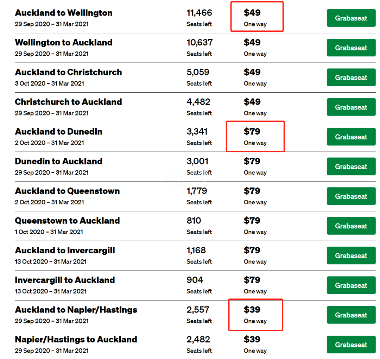Click Grabaseat for Auckland to Wellington
Viewport: 380px width, 359px height.
click(351, 18)
